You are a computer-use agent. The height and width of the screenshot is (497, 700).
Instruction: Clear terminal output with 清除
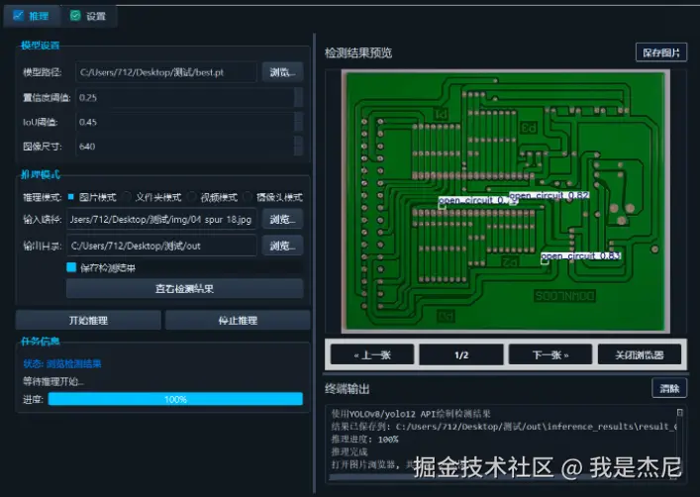coord(669,388)
